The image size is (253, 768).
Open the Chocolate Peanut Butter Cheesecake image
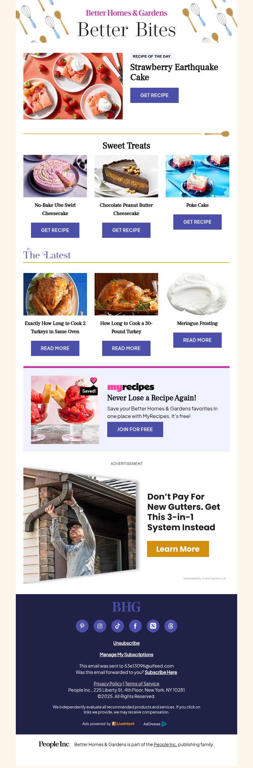coord(126,176)
